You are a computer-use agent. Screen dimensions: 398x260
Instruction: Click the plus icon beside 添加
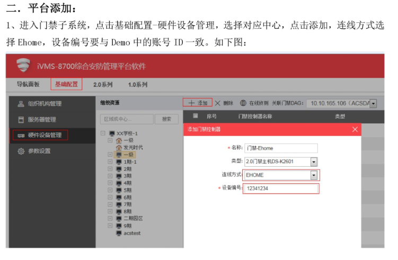[x=191, y=103]
